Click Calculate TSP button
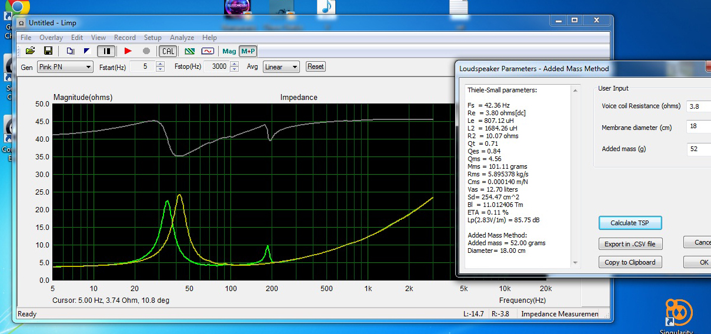Image resolution: width=711 pixels, height=334 pixels. tap(630, 223)
